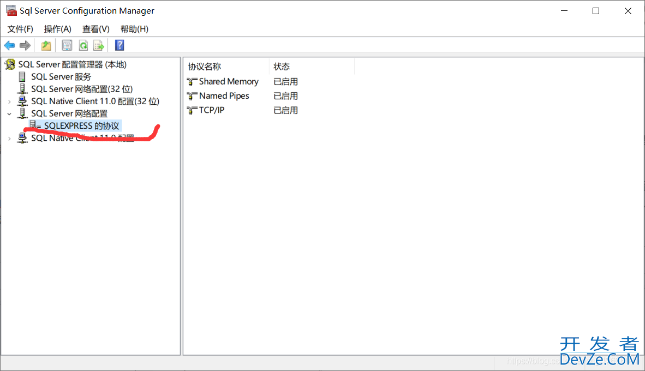Click the window's app icon in the title bar

coord(11,11)
